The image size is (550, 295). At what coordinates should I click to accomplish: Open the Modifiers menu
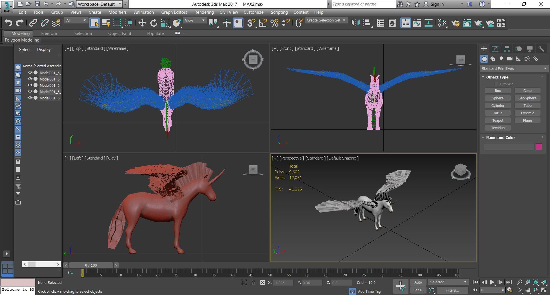(117, 12)
